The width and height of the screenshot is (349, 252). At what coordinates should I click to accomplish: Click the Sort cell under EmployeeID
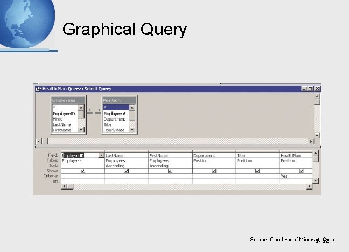pos(83,166)
